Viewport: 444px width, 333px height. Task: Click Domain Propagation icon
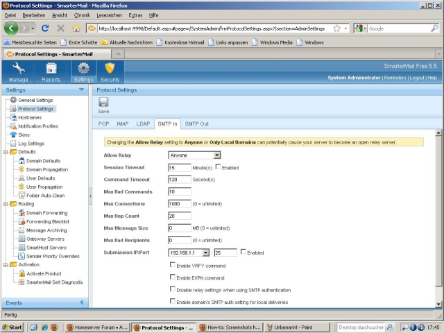pyautogui.click(x=22, y=169)
